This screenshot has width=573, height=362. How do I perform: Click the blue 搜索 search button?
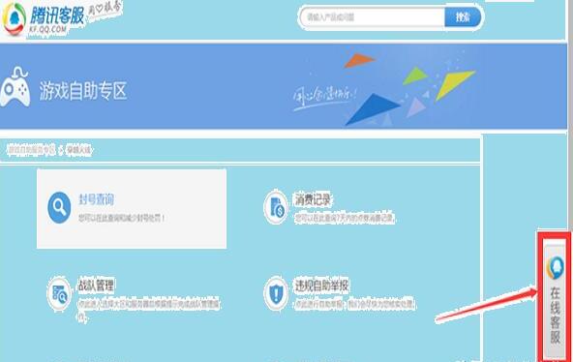(463, 17)
